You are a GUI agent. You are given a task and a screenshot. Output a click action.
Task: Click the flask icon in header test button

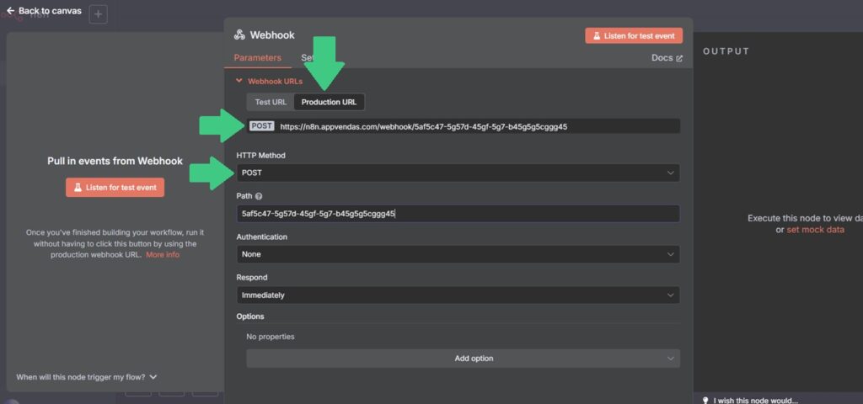click(x=596, y=35)
